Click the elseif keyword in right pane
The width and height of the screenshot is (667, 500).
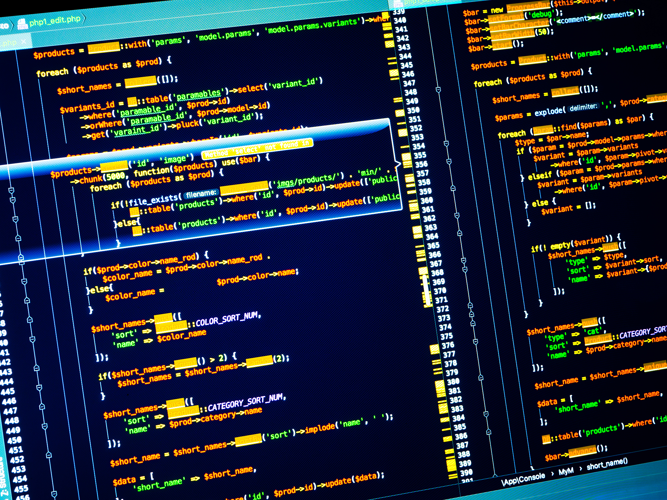[x=540, y=176]
